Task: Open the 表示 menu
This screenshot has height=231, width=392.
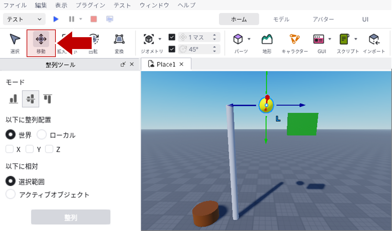Action: (61, 5)
